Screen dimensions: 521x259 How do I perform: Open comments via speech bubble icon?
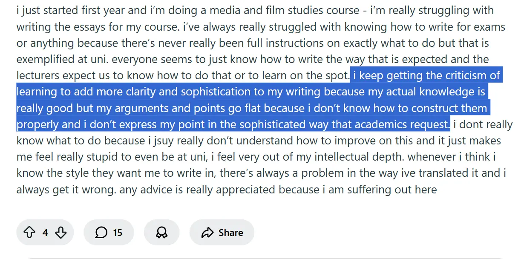coord(101,233)
